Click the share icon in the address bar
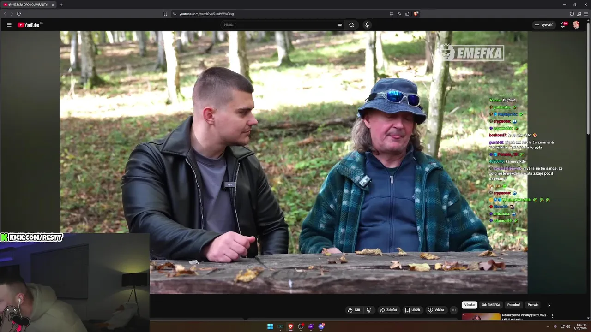591x332 pixels. (x=407, y=14)
